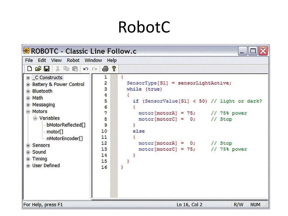This screenshot has height=216, width=288.
Task: Select the Math category label
Action: (x=37, y=98)
